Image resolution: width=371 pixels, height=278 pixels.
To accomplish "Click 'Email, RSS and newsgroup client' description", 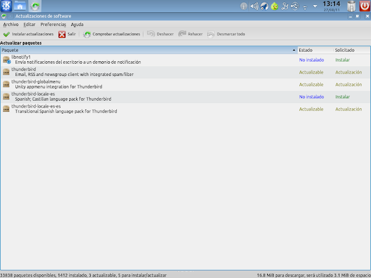I will [74, 75].
